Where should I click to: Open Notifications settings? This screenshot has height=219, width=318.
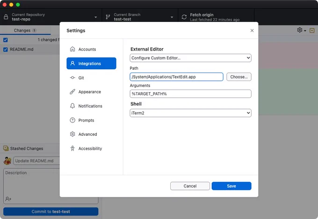tap(91, 106)
